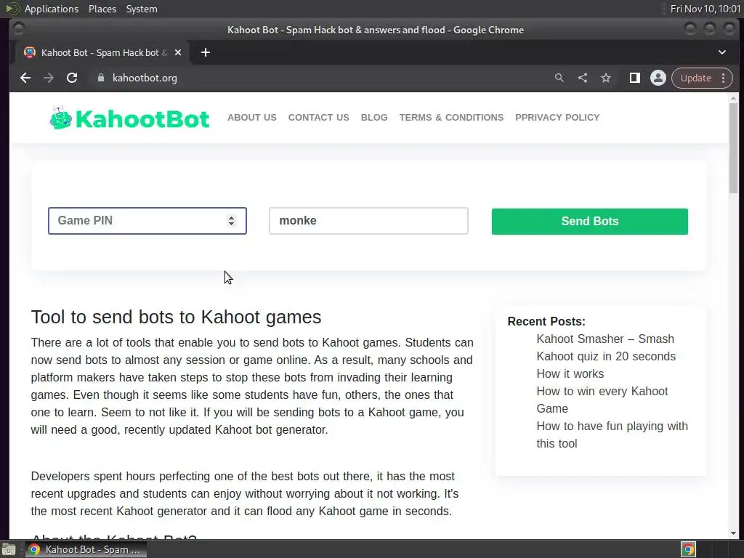Open the BLOG menu item
Image resolution: width=744 pixels, height=558 pixels.
374,117
